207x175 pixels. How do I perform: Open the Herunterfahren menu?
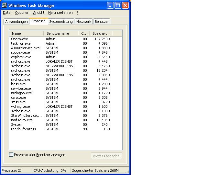(60, 13)
